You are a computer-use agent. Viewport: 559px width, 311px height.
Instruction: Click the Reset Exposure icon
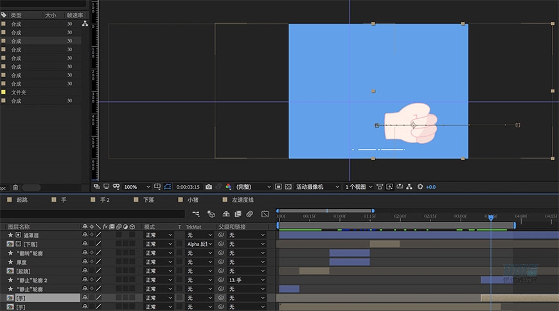(420, 186)
